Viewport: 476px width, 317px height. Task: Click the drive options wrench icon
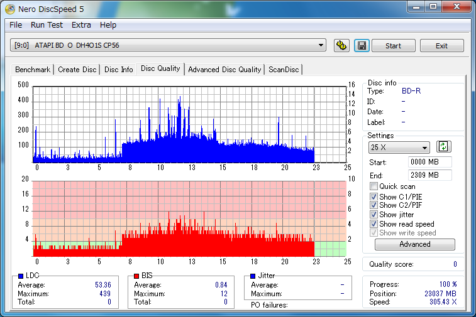341,46
